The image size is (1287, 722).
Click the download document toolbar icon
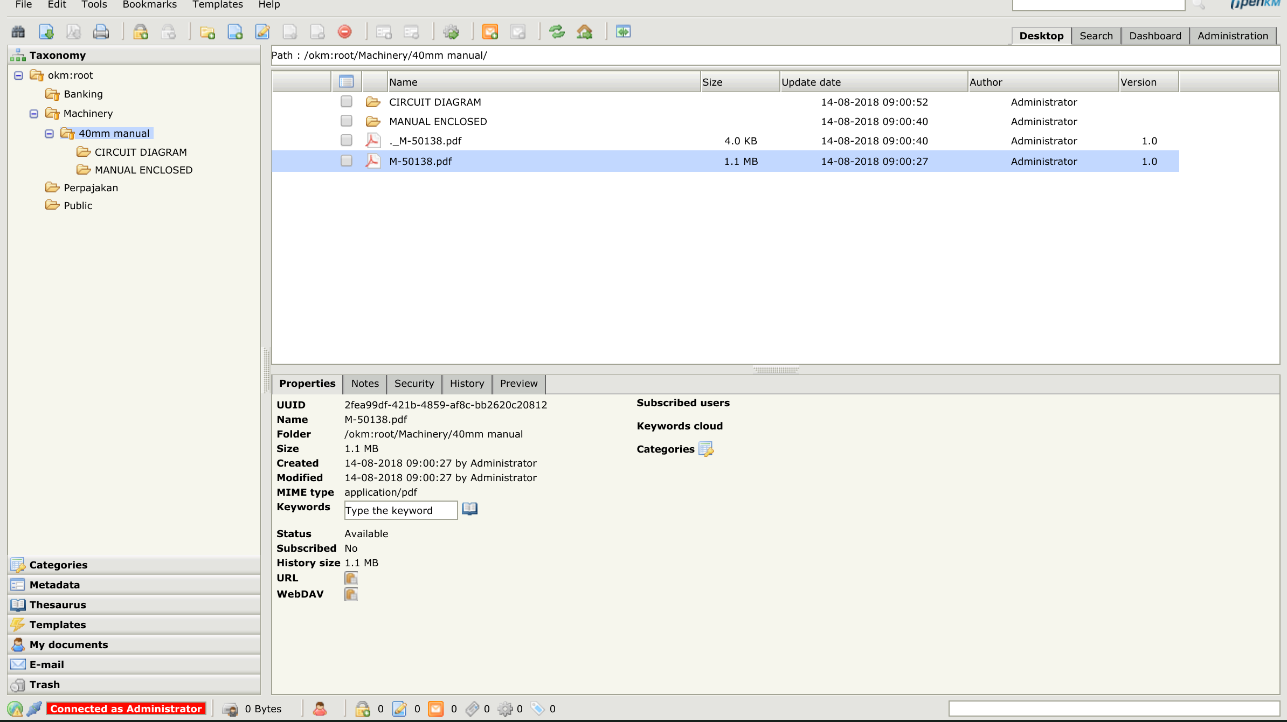point(46,32)
